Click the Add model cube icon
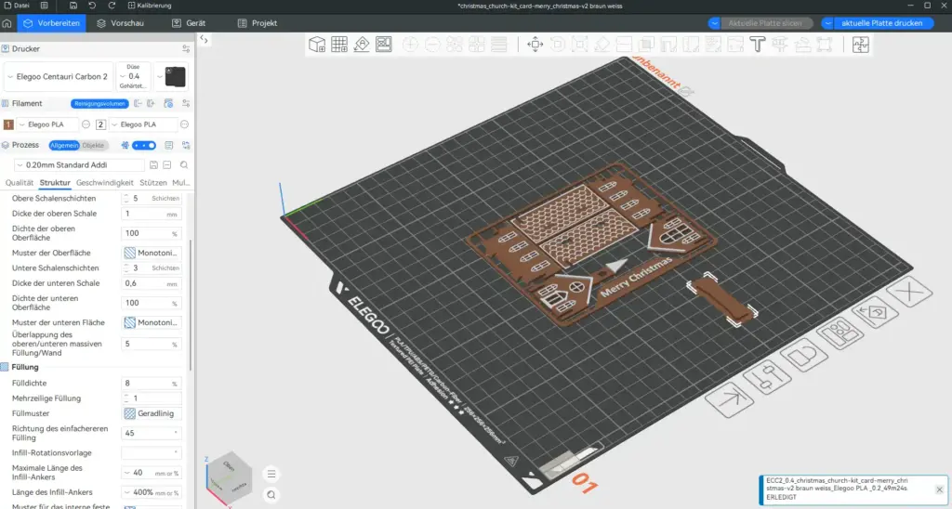952x509 pixels. pos(317,45)
